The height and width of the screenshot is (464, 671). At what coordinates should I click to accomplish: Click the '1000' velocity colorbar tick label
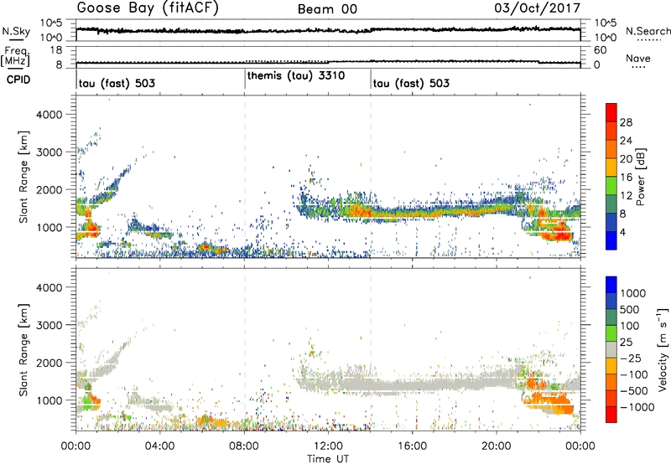coord(632,293)
